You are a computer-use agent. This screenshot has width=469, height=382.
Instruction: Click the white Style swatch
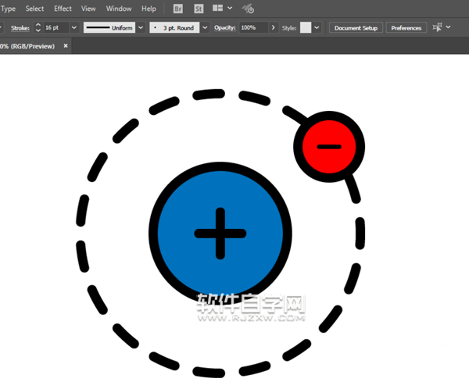[x=306, y=27]
